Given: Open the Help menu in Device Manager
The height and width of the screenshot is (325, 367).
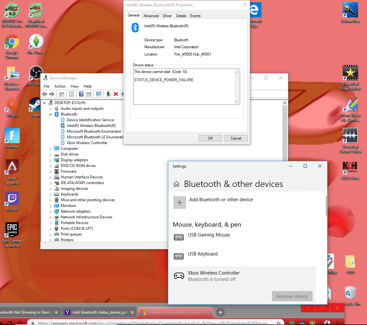Looking at the screenshot, I should pos(87,86).
